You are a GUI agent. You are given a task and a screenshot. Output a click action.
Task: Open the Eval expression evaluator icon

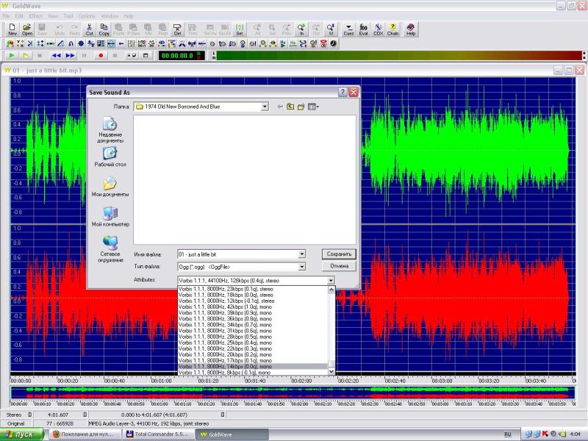(x=363, y=29)
